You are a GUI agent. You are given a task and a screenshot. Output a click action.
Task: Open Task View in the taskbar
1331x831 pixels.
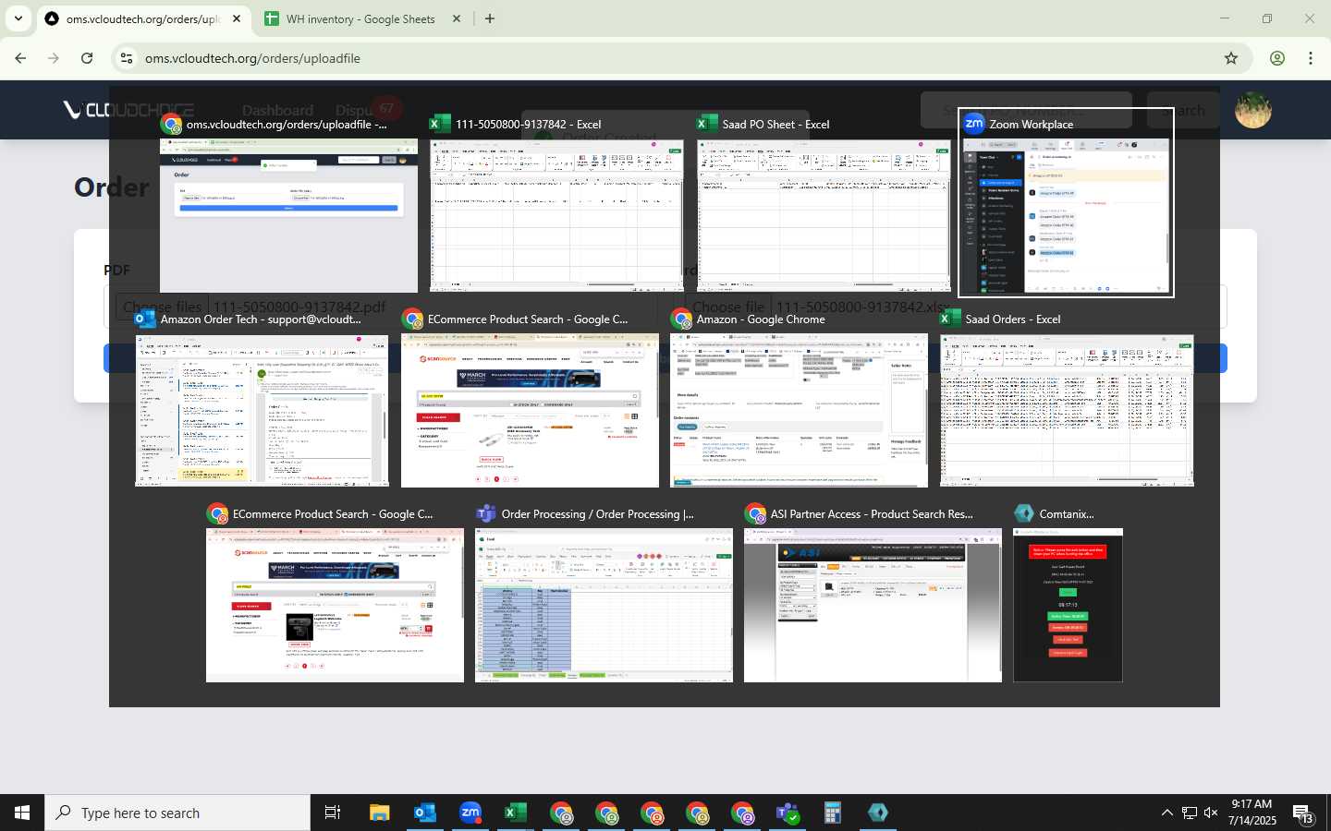coord(333,813)
